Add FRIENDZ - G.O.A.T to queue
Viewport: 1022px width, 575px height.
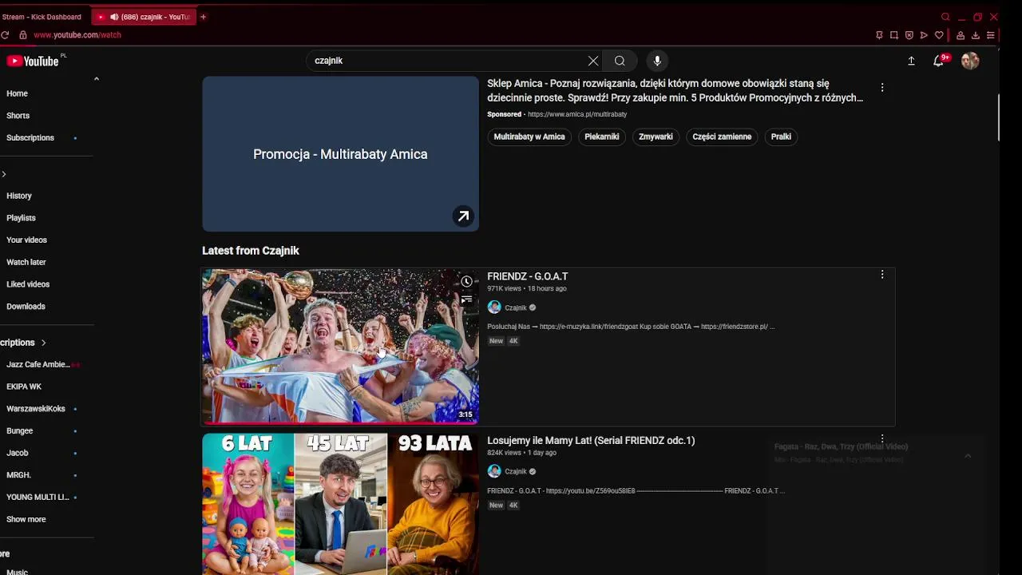(466, 300)
